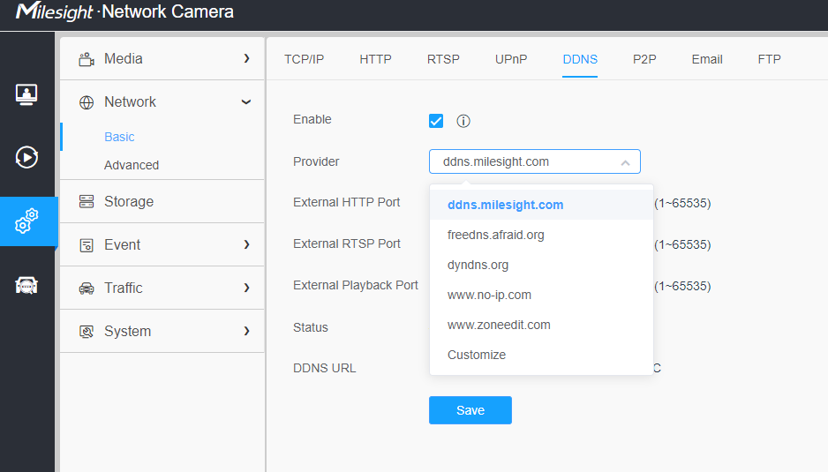Image resolution: width=828 pixels, height=472 pixels.
Task: Click the Media camera icon
Action: [87, 59]
